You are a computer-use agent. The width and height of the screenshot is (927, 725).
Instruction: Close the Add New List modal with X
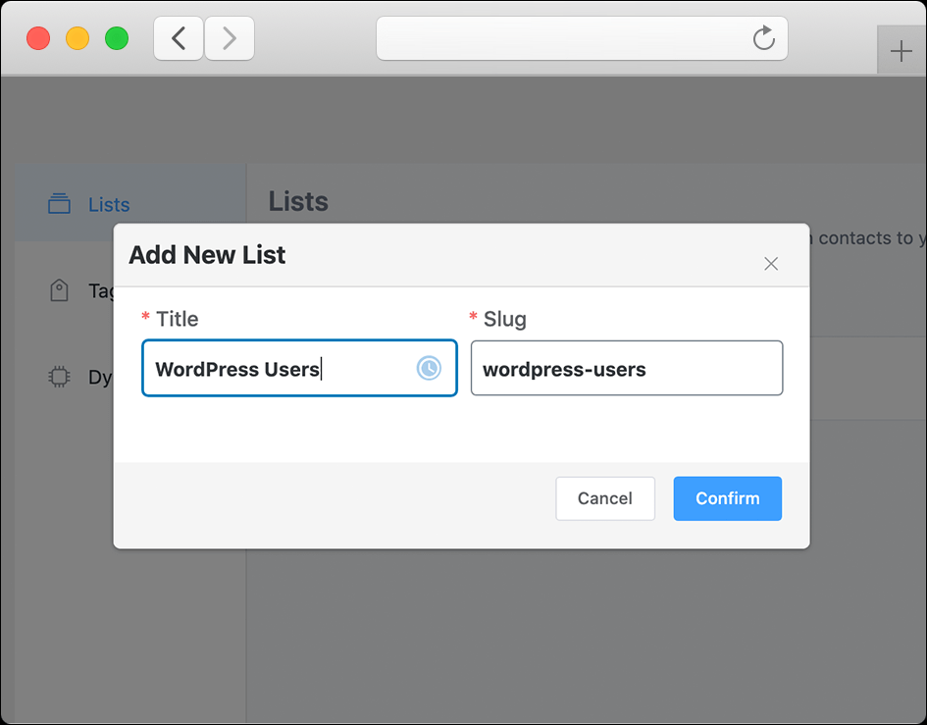click(x=770, y=264)
